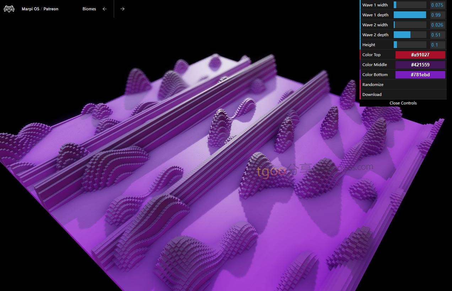
Task: Collapse panel with Close Controls
Action: [x=403, y=103]
